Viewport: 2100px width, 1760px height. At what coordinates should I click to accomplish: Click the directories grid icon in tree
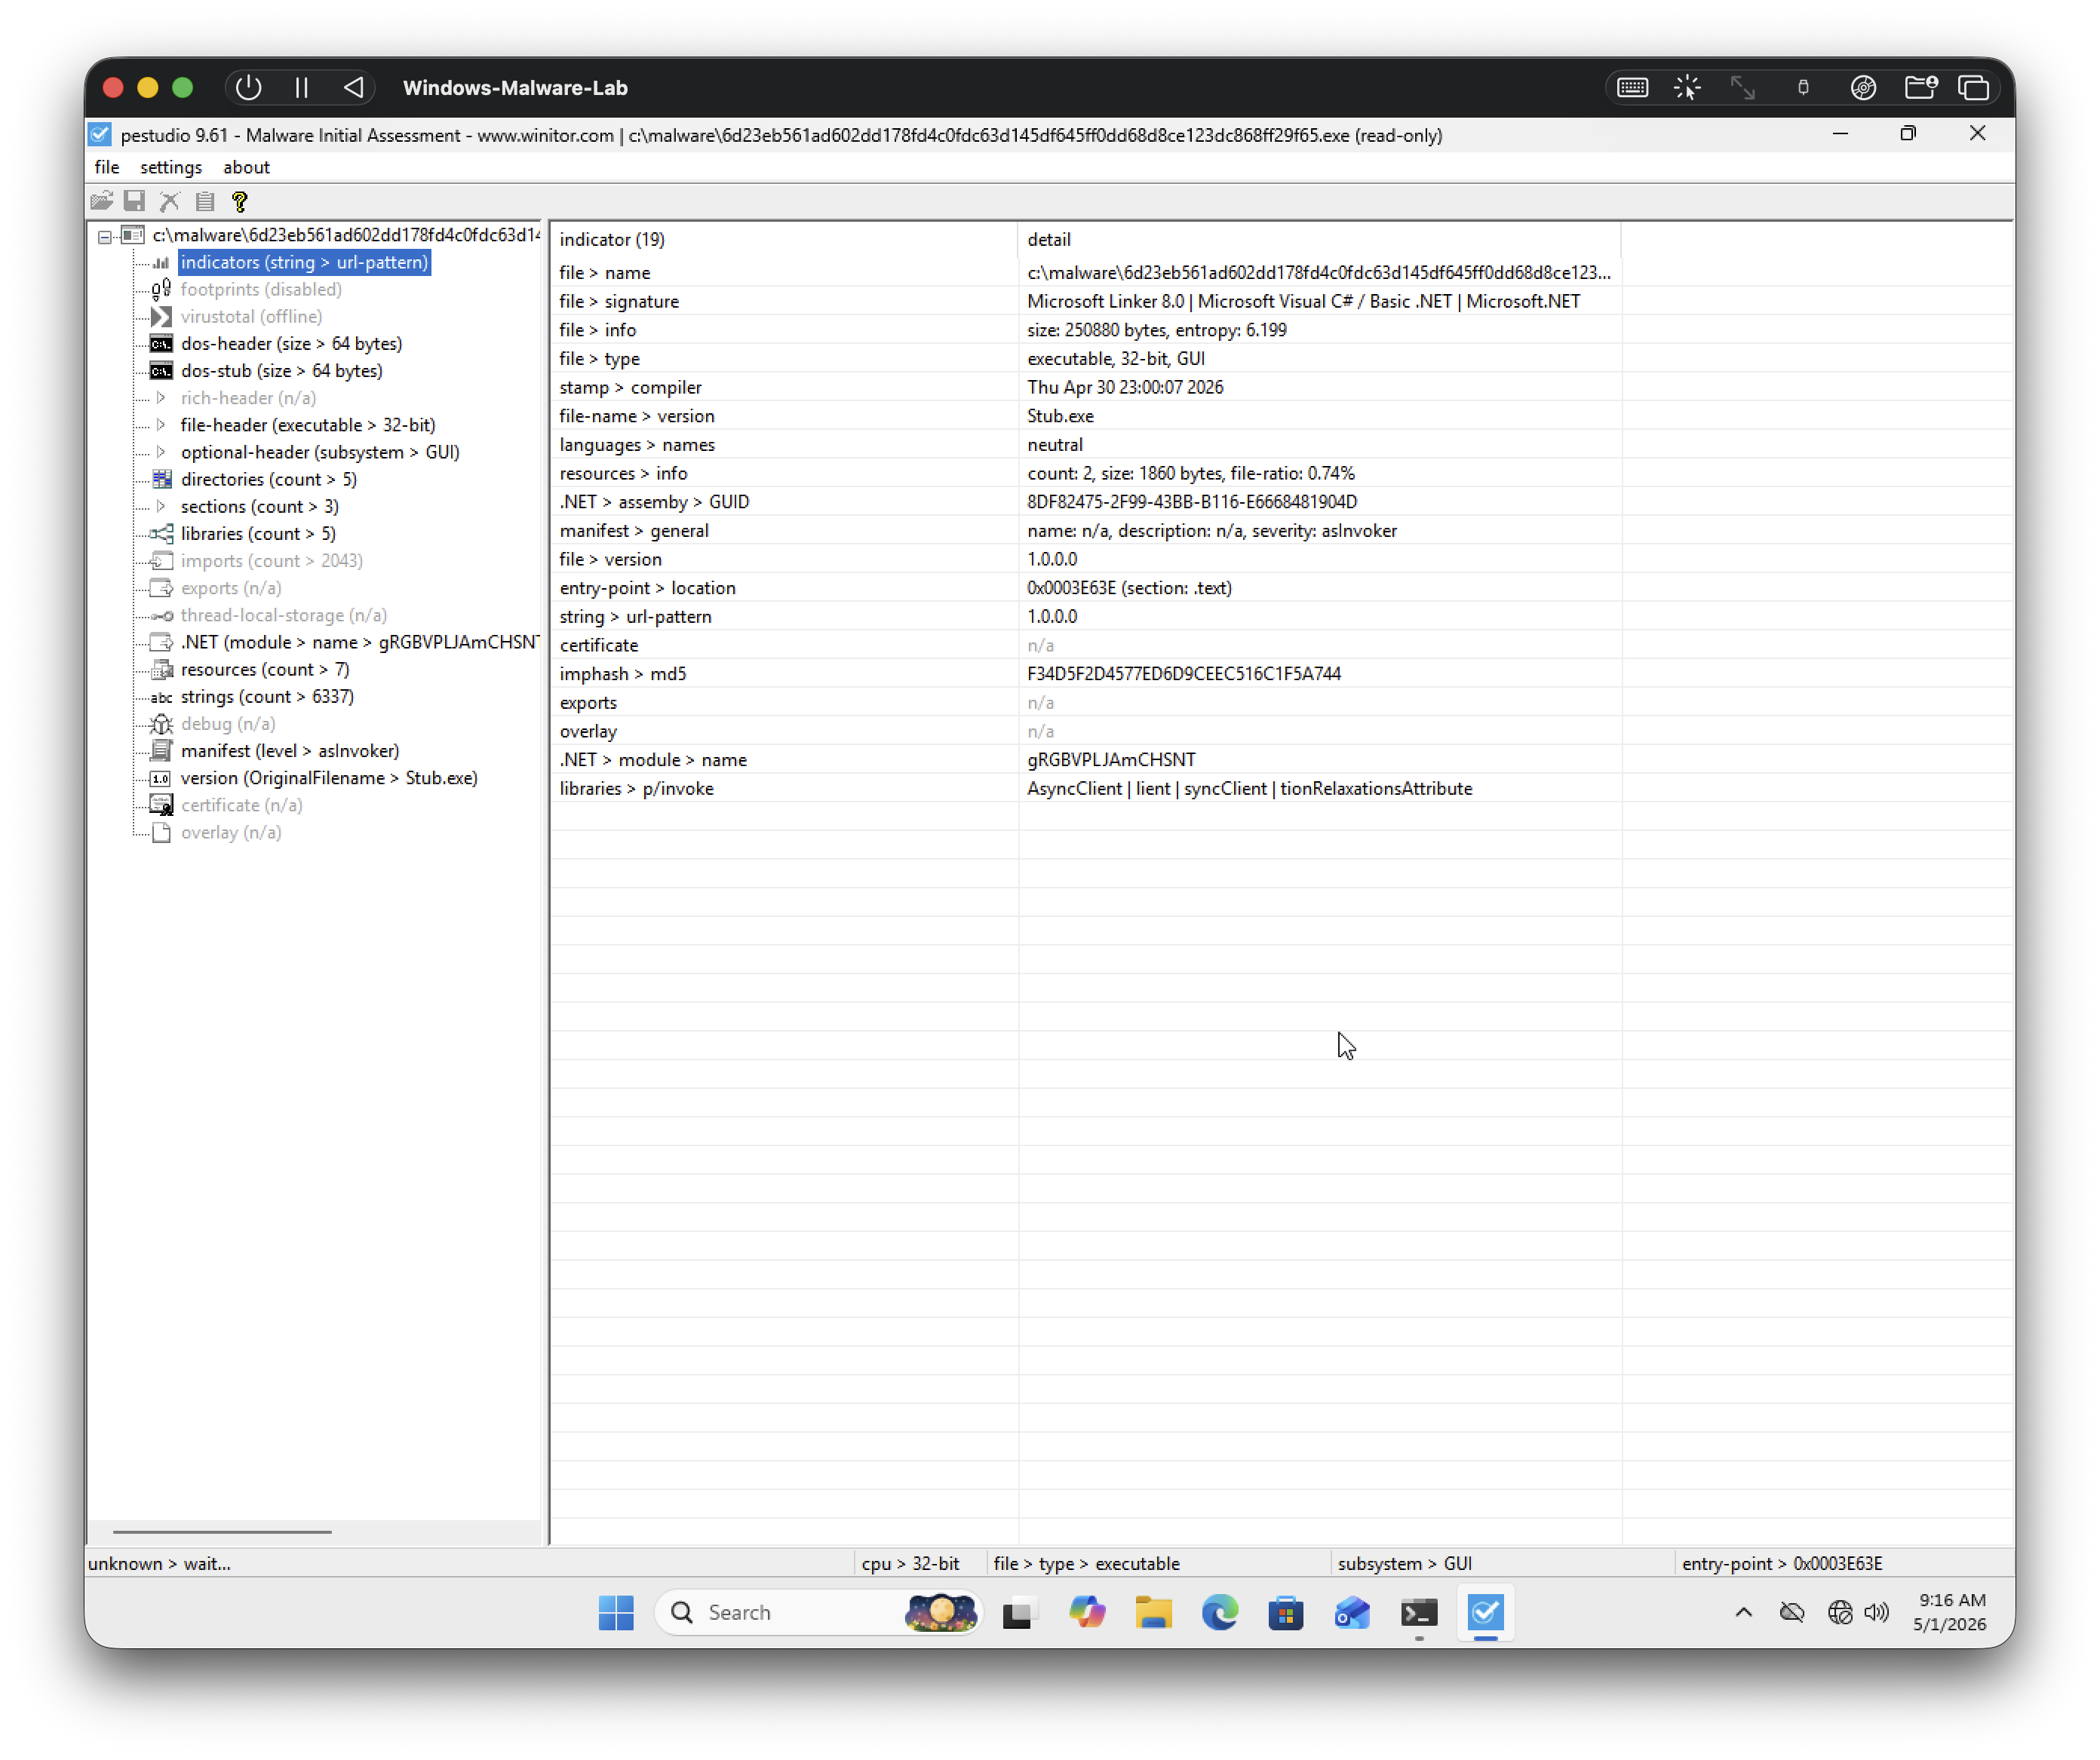(x=161, y=480)
